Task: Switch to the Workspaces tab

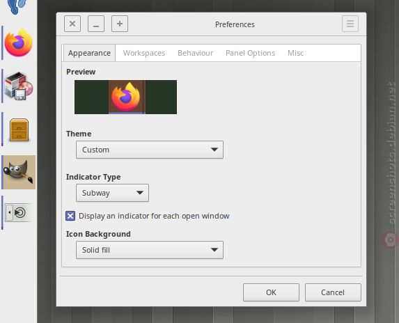Action: coord(144,53)
